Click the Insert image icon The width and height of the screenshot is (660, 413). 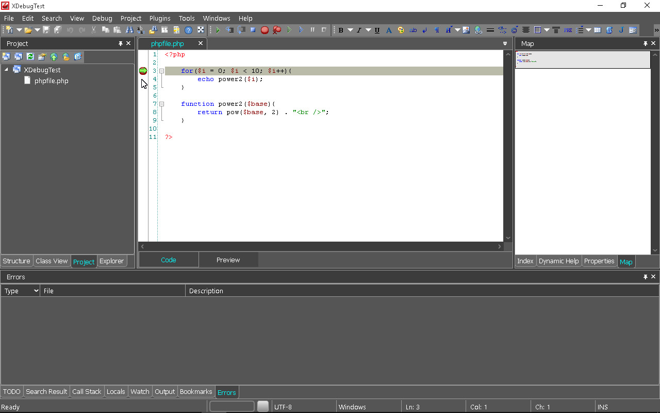coord(466,30)
